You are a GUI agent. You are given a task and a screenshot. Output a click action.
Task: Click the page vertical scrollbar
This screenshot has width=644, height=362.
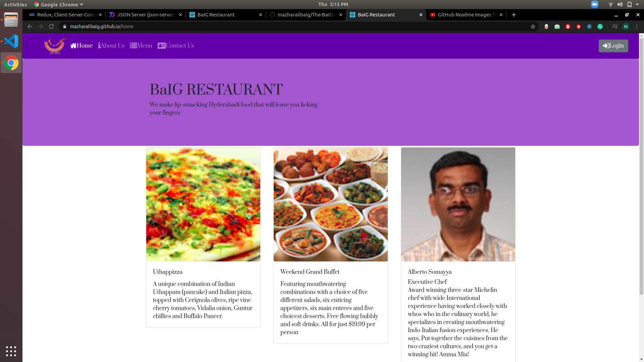(x=641, y=168)
